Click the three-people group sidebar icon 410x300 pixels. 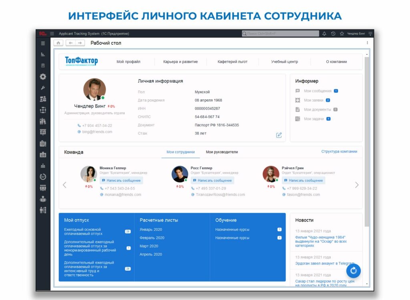43,188
